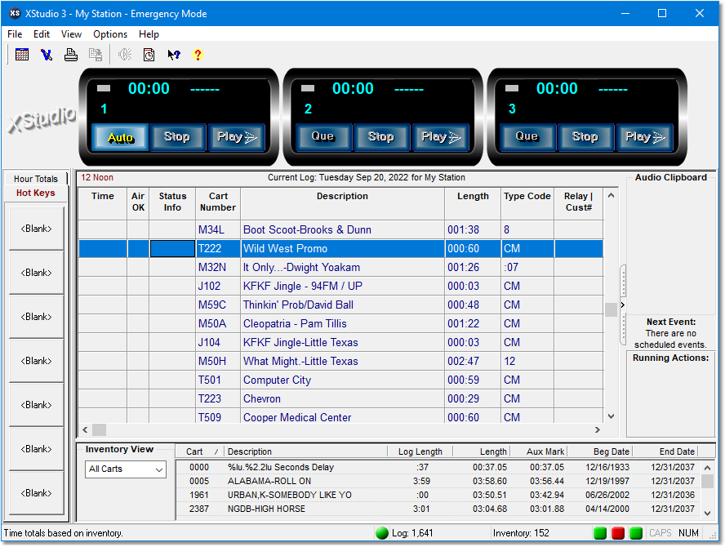Sort inventory by End Date column
The width and height of the screenshot is (725, 547).
pos(665,451)
